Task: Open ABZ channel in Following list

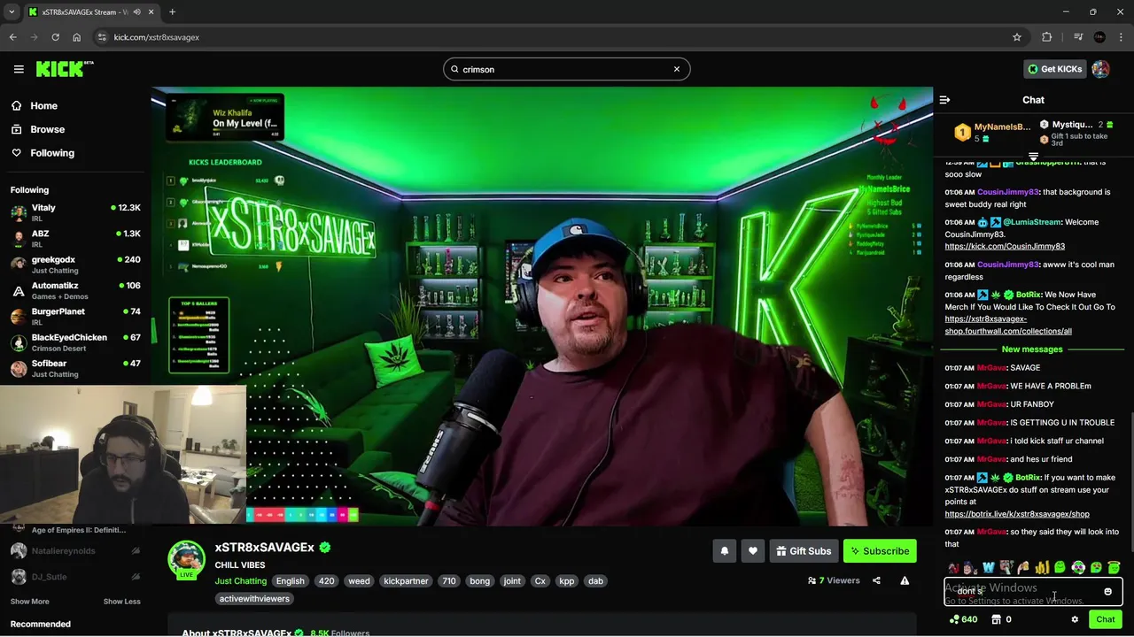Action: click(74, 238)
